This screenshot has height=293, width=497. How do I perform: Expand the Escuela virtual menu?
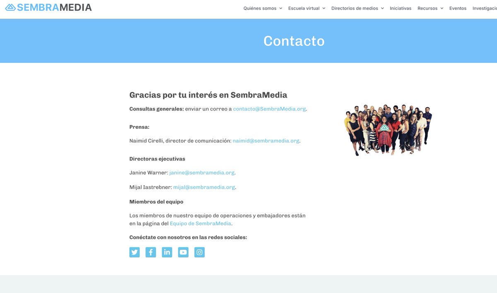point(306,8)
